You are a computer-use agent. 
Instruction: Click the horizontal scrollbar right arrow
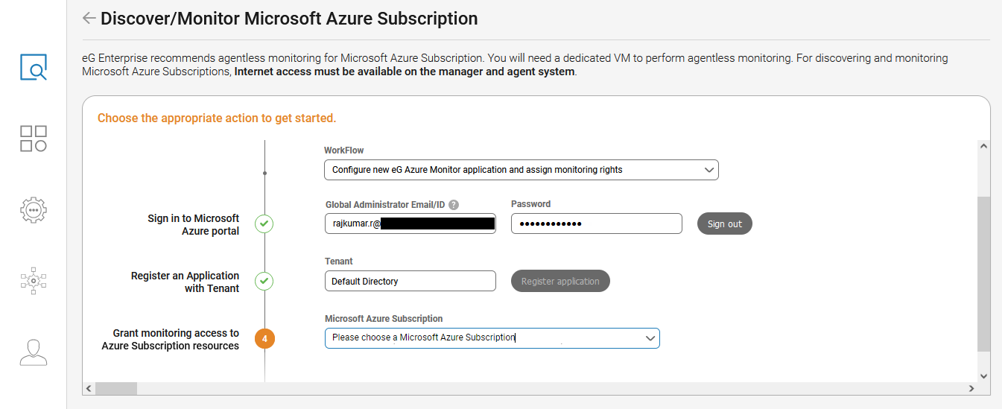pos(971,388)
